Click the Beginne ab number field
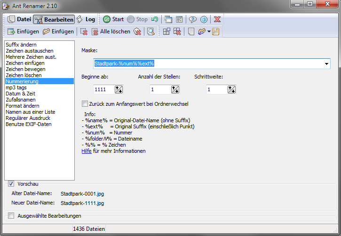This screenshot has height=236, width=341. pyautogui.click(x=104, y=89)
